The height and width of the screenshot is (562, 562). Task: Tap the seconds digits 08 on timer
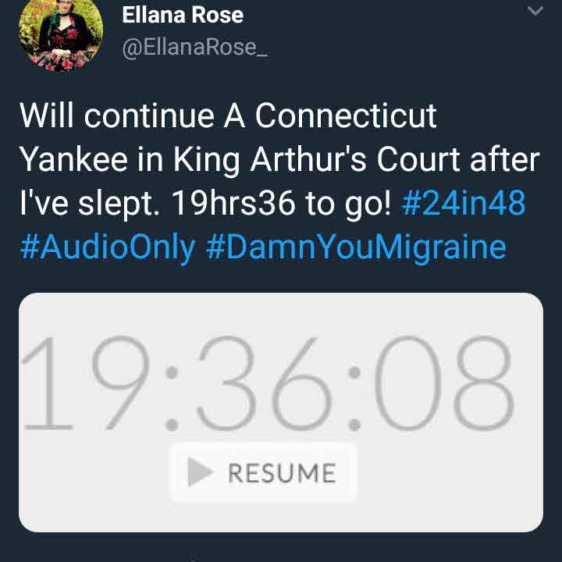(444, 382)
